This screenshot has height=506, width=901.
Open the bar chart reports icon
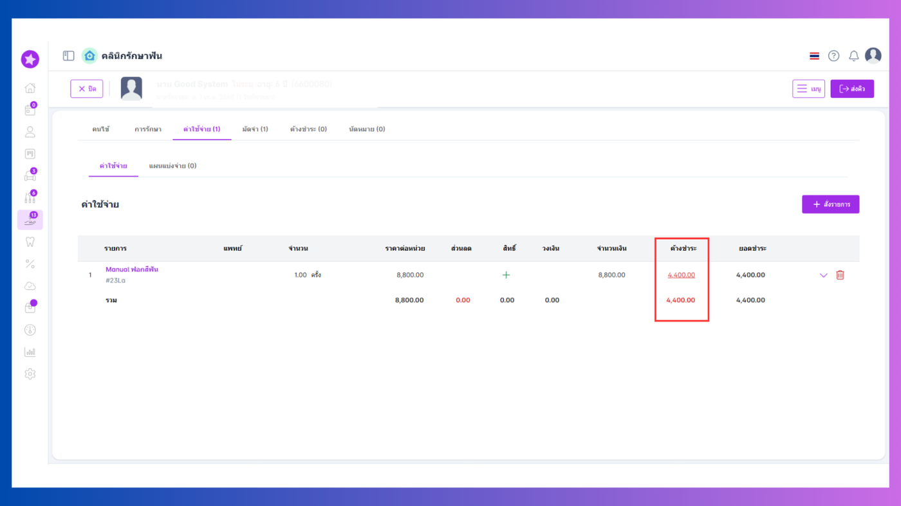click(x=30, y=352)
